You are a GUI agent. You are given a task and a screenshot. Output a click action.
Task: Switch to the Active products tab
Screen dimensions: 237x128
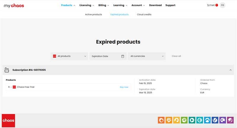pos(93,14)
